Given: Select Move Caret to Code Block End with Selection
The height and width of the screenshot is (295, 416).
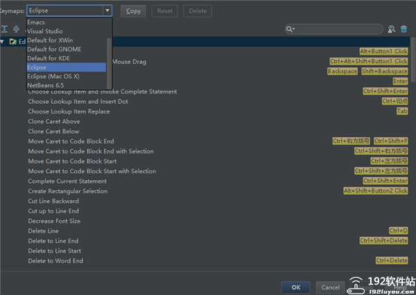Looking at the screenshot, I should 91,152.
